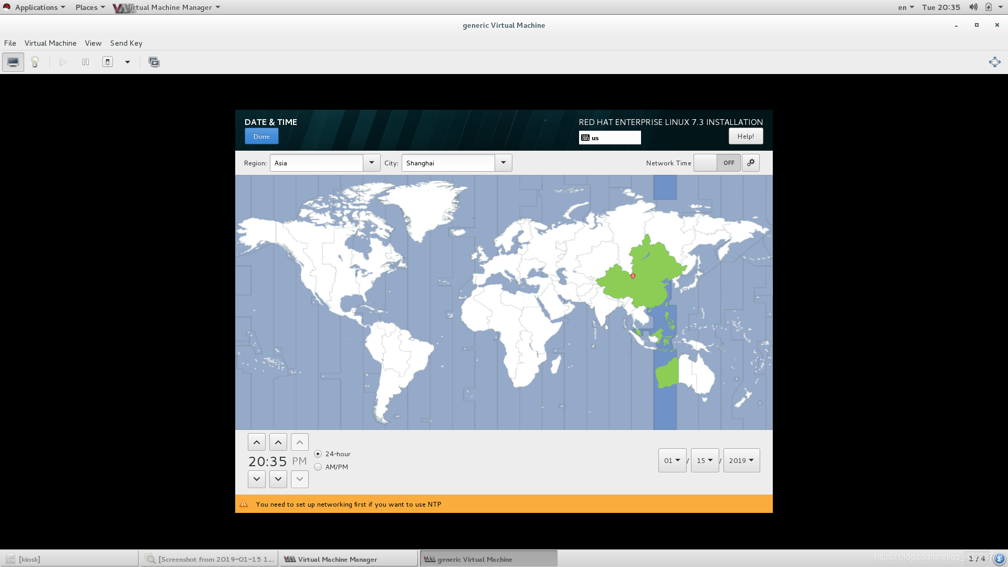Image resolution: width=1008 pixels, height=567 pixels.
Task: Click the Shanghai location on the map
Action: pyautogui.click(x=632, y=276)
